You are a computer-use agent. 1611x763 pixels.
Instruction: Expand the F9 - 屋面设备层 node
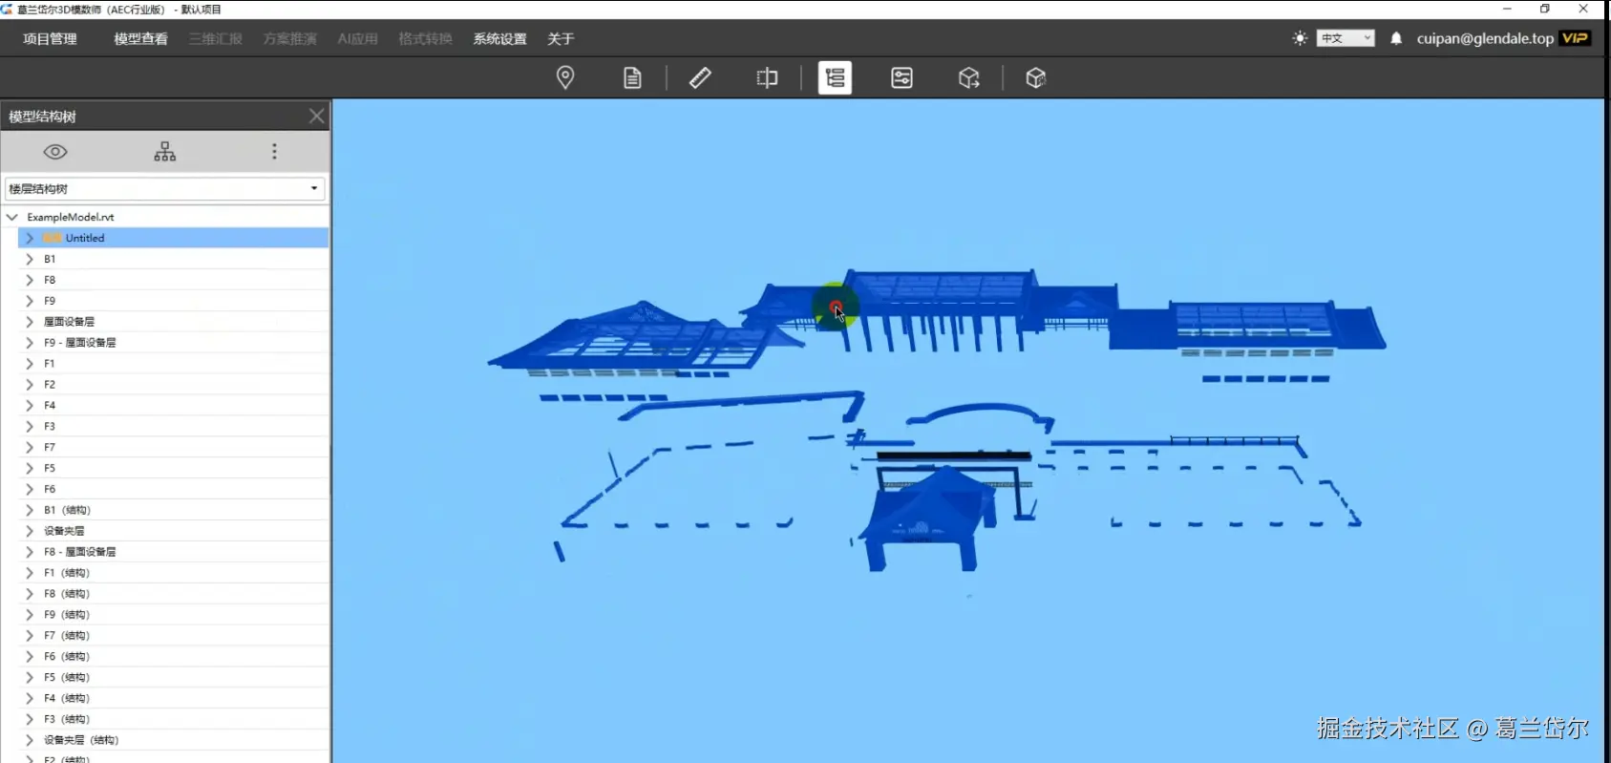pos(30,343)
